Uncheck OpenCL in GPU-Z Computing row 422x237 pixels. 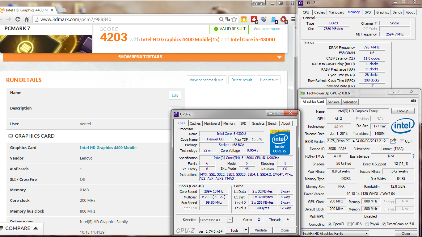330,224
